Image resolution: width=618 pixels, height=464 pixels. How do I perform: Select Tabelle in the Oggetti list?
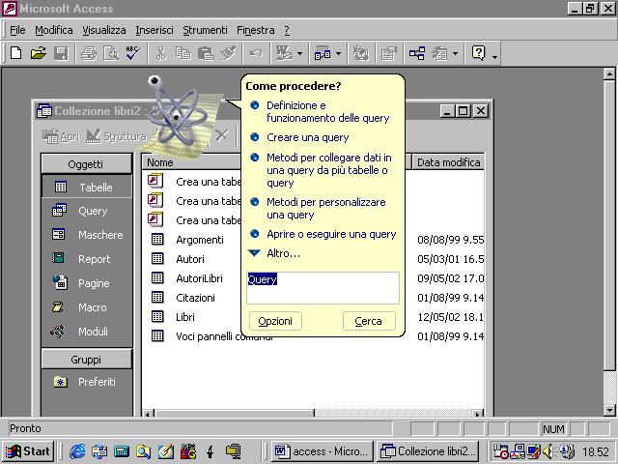click(87, 187)
